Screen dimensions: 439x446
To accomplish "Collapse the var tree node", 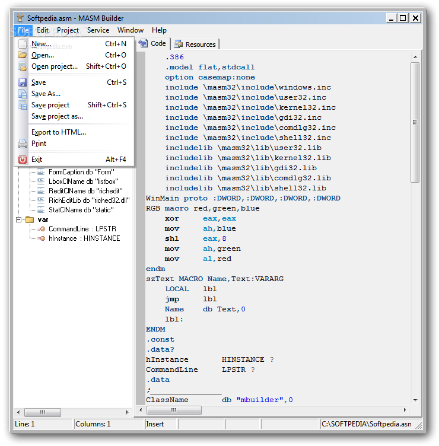I will click(19, 219).
